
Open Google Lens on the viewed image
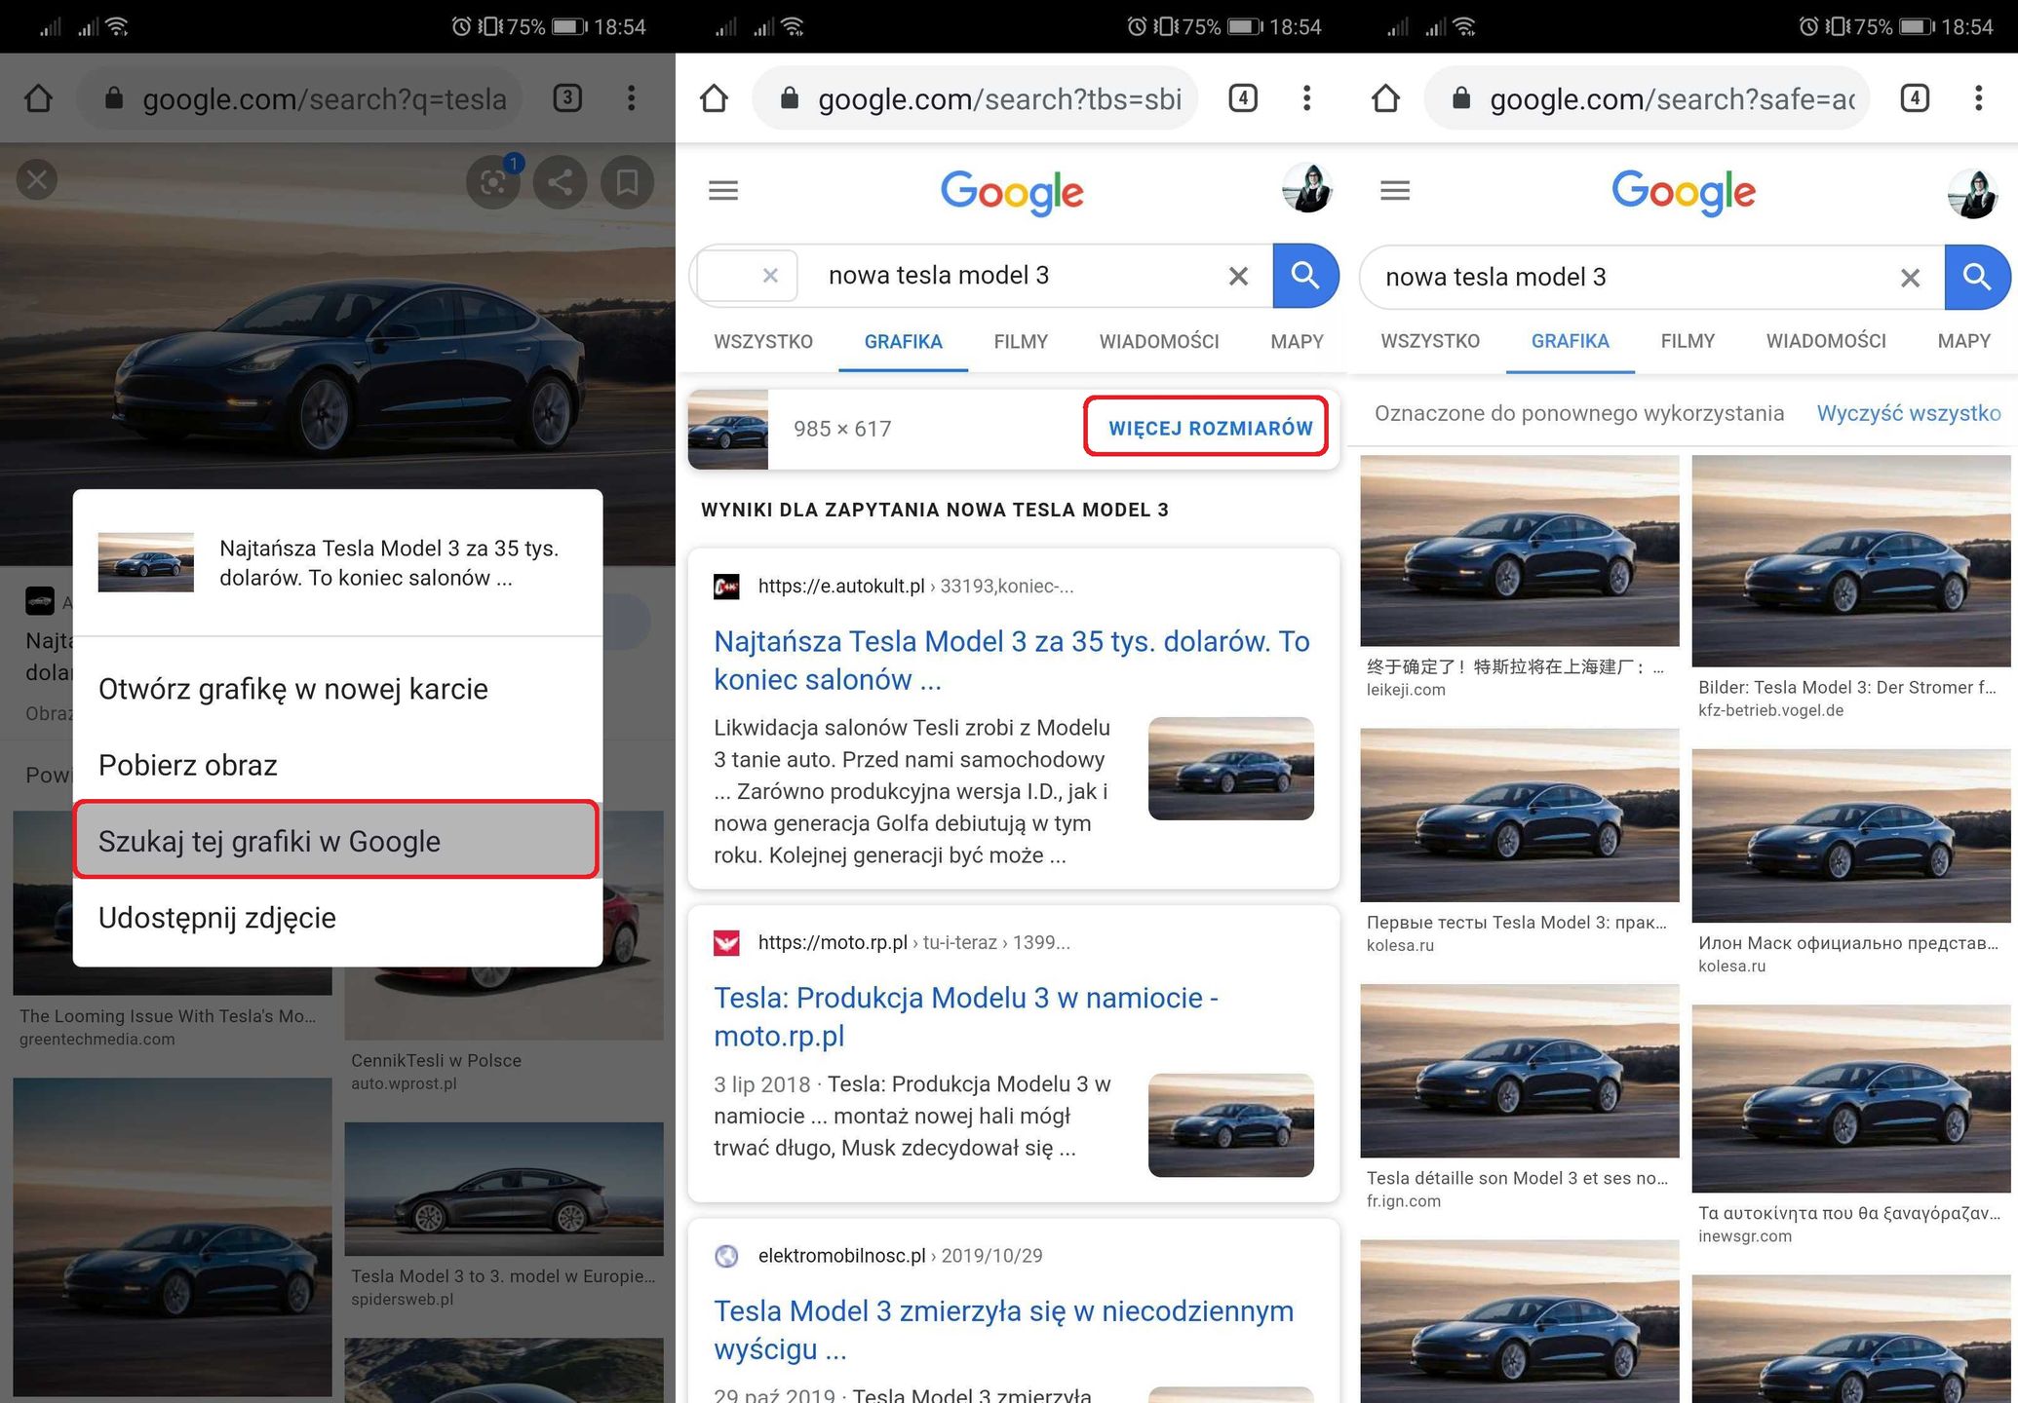493,181
